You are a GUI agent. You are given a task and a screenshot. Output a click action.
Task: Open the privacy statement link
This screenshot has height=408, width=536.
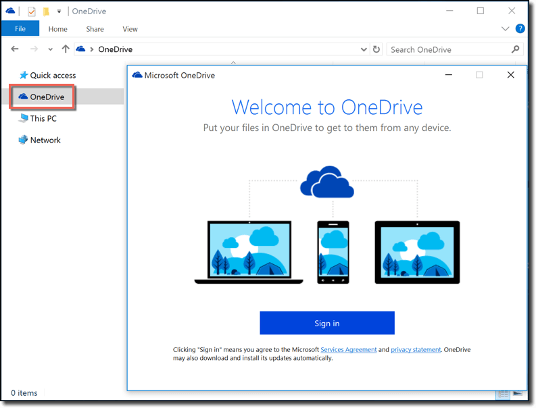point(416,349)
